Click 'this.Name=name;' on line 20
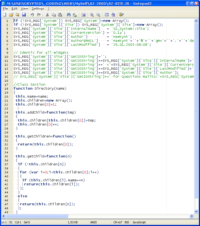 point(32,97)
